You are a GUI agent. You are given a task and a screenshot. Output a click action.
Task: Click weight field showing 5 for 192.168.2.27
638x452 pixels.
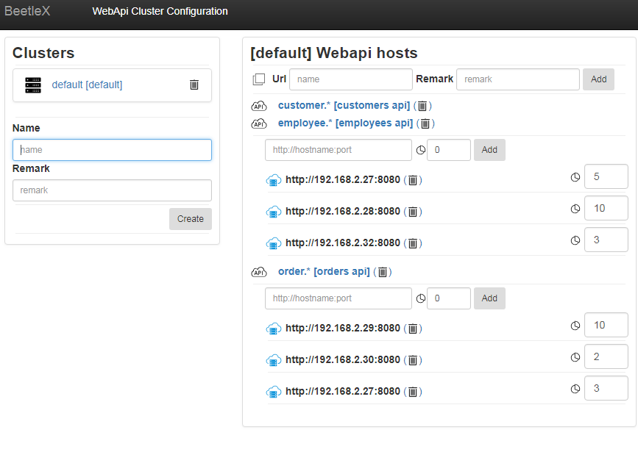tap(606, 177)
